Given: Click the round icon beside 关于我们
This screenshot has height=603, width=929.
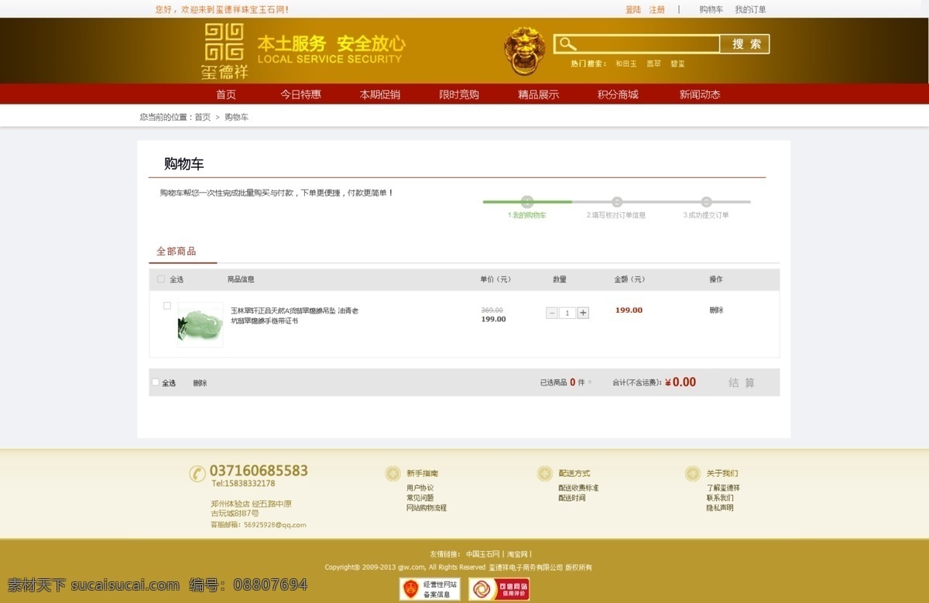Looking at the screenshot, I should pos(692,473).
